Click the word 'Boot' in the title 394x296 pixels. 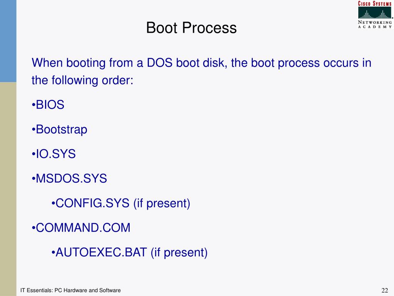pos(162,28)
